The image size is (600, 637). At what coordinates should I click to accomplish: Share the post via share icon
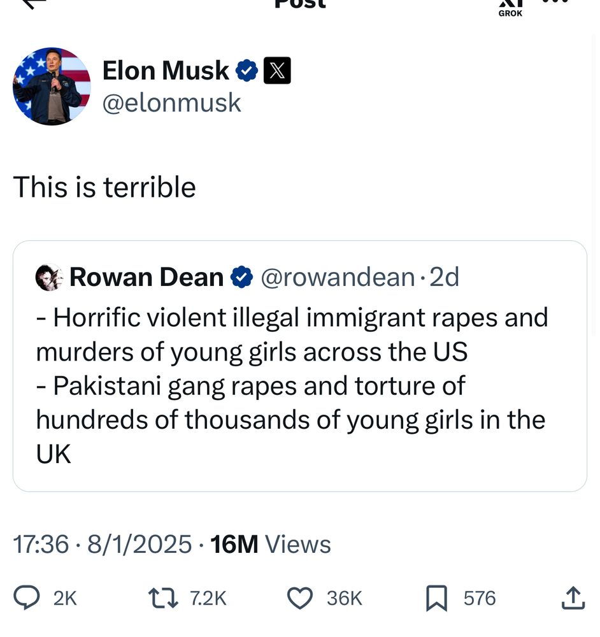point(573,598)
